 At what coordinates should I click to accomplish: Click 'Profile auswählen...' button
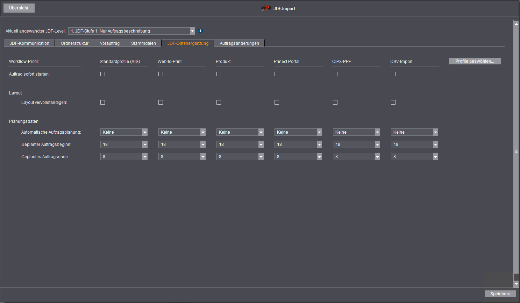click(x=475, y=61)
